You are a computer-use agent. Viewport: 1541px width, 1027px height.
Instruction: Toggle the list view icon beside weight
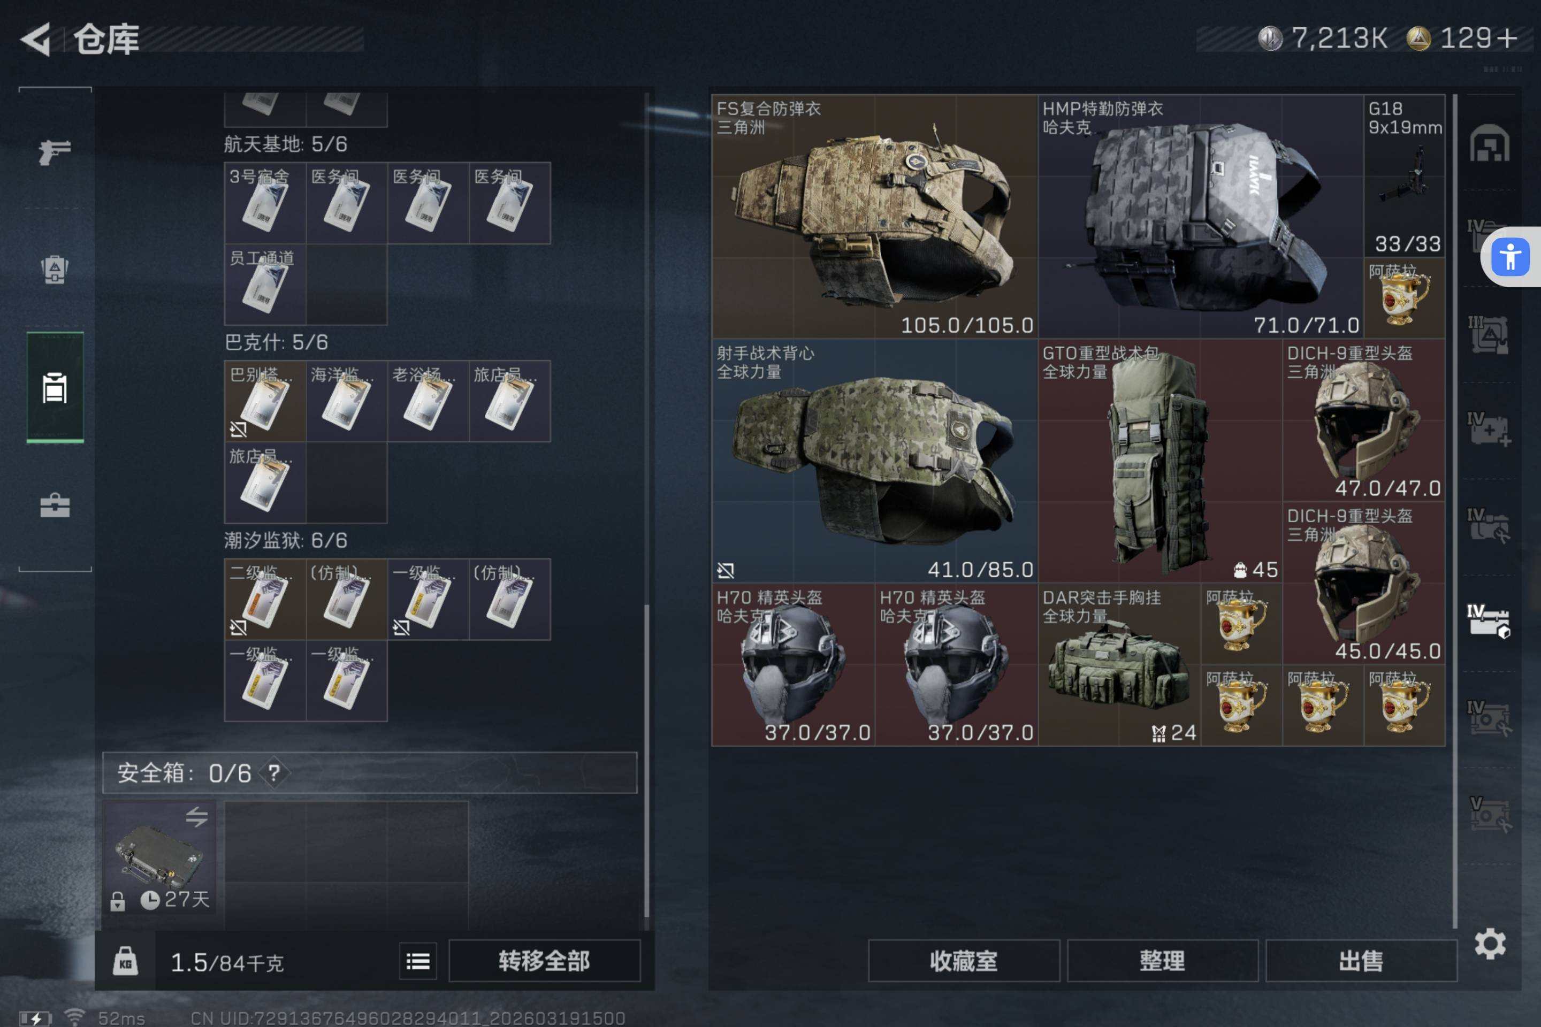(x=418, y=961)
